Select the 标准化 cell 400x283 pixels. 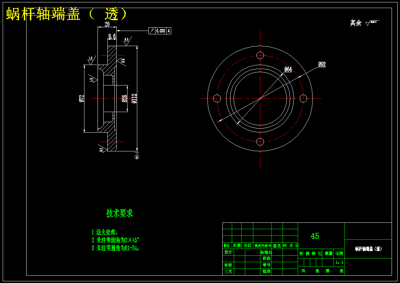tap(266, 252)
